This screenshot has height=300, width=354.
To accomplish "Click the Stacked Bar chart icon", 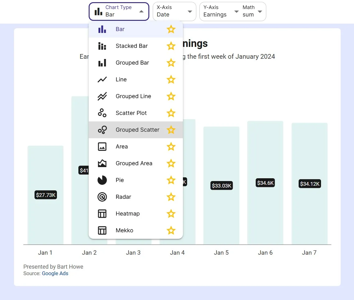I will point(102,46).
